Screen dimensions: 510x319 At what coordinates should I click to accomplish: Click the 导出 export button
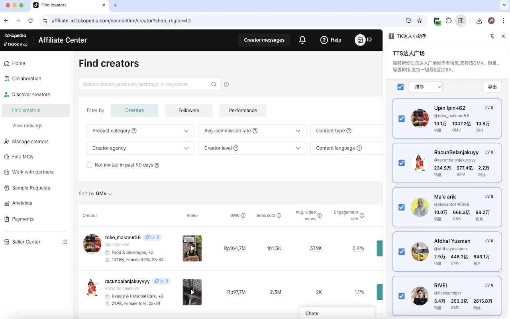[492, 87]
